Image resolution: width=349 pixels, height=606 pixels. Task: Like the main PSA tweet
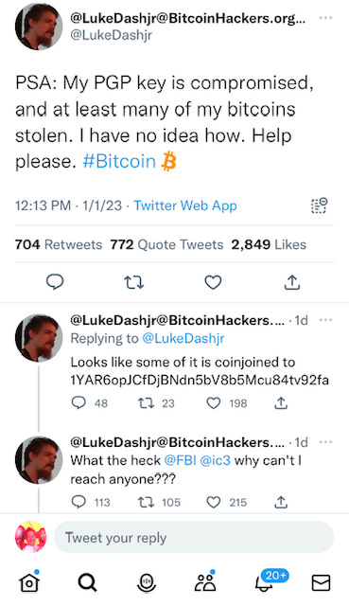click(x=213, y=282)
